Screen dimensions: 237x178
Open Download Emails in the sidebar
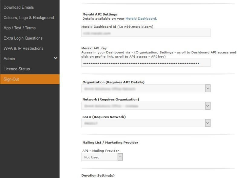(x=19, y=7)
